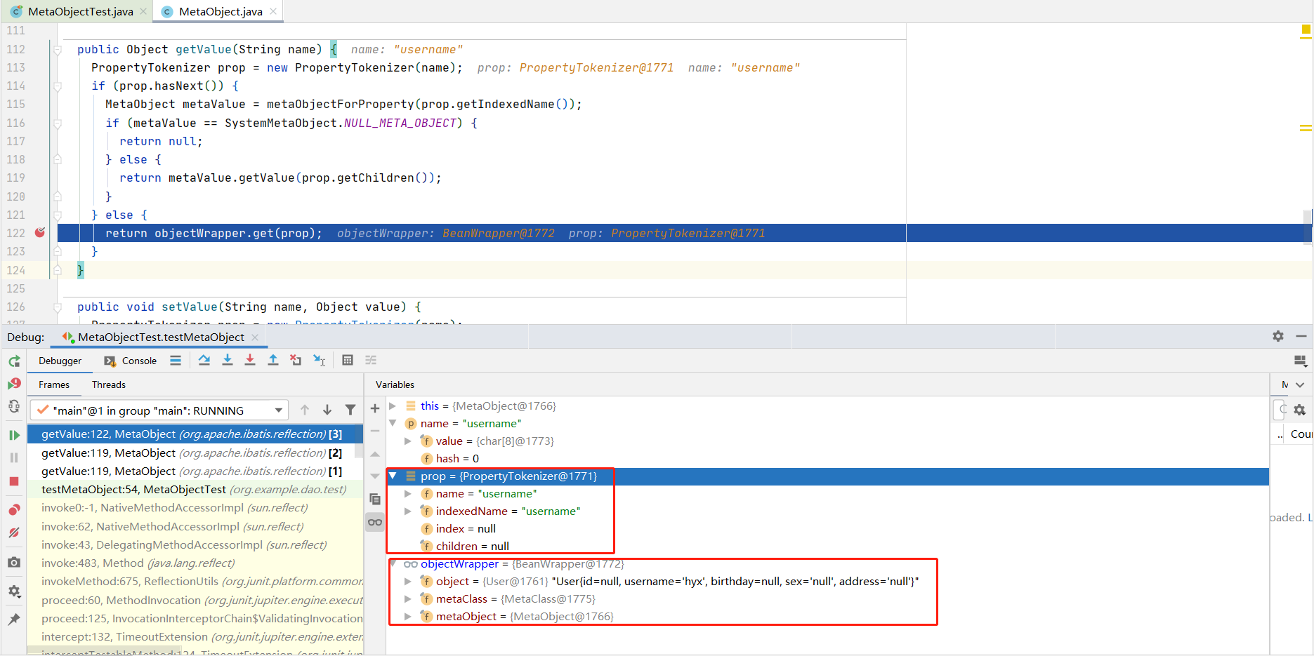
Task: Select the previous frame arrow
Action: [x=305, y=410]
